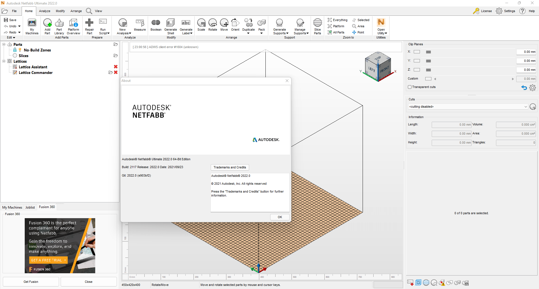Click Close in the Fusion 360 panel
Viewport: 539px width, 289px height.
click(89, 282)
